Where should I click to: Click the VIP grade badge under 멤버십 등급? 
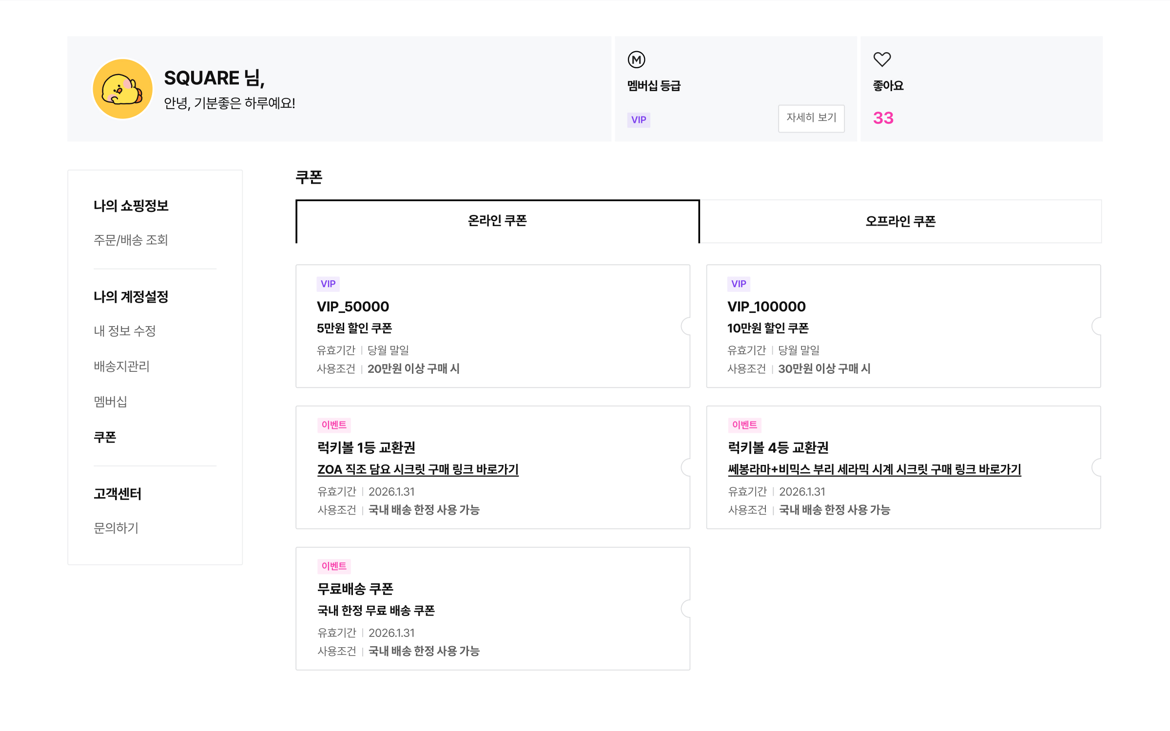point(639,119)
